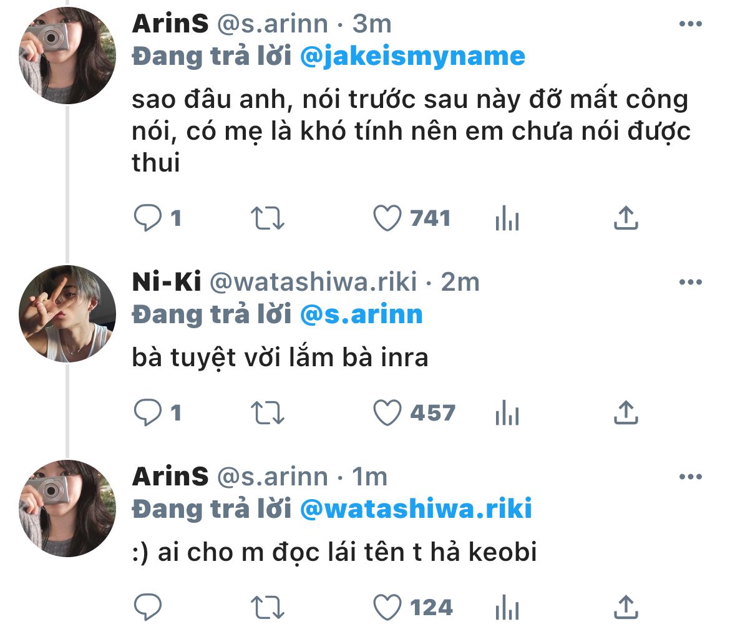Retweet ArinS's tweet about mẹ khó tính

coord(267,218)
